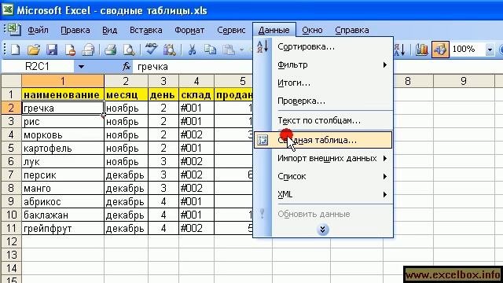The height and width of the screenshot is (283, 503).
Task: Open the Файл menu
Action: tap(38, 30)
